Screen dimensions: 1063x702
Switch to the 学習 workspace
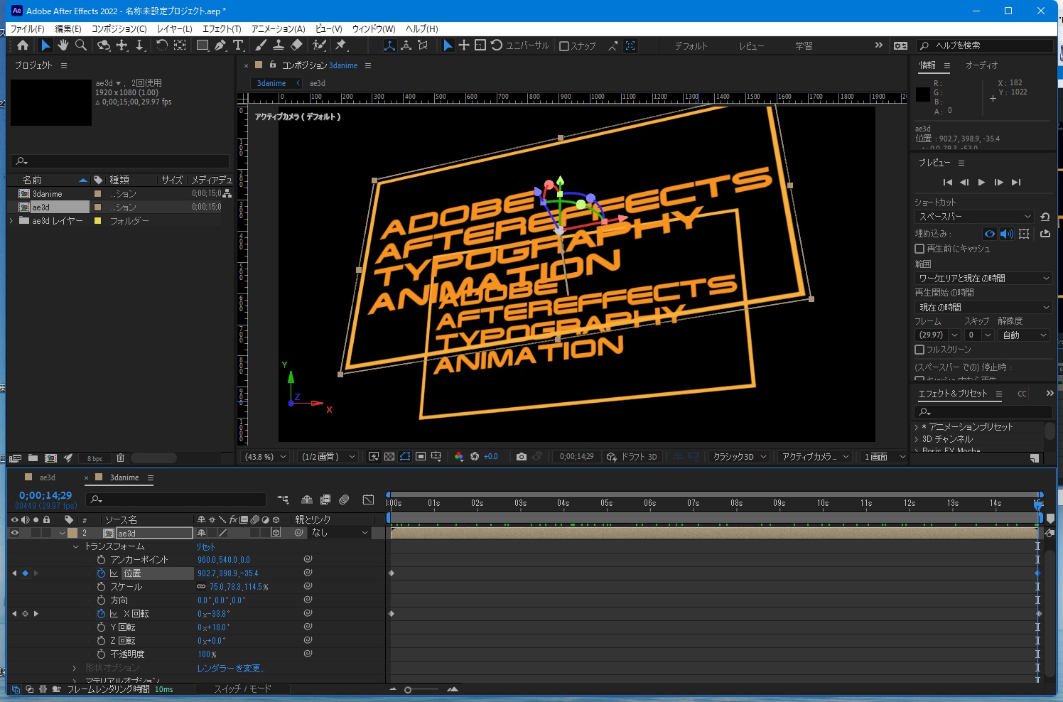tap(804, 46)
